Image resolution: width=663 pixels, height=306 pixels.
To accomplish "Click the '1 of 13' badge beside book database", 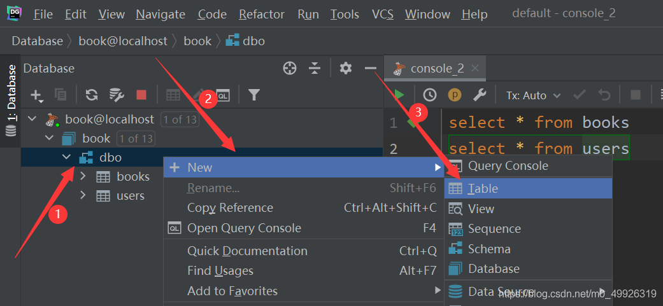I will (136, 138).
